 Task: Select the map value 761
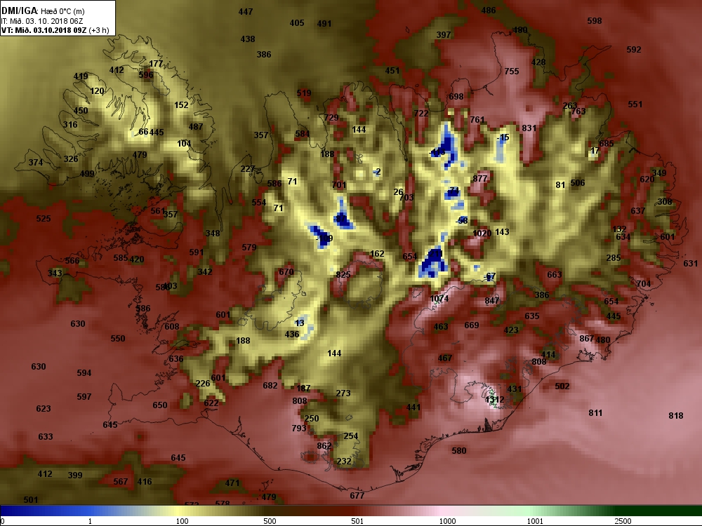[477, 119]
